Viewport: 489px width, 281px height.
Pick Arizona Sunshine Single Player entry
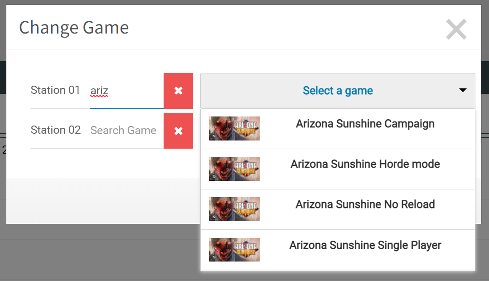pos(338,250)
